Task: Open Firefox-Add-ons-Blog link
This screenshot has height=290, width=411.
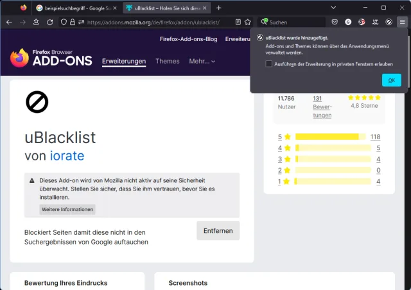Action: 188,39
